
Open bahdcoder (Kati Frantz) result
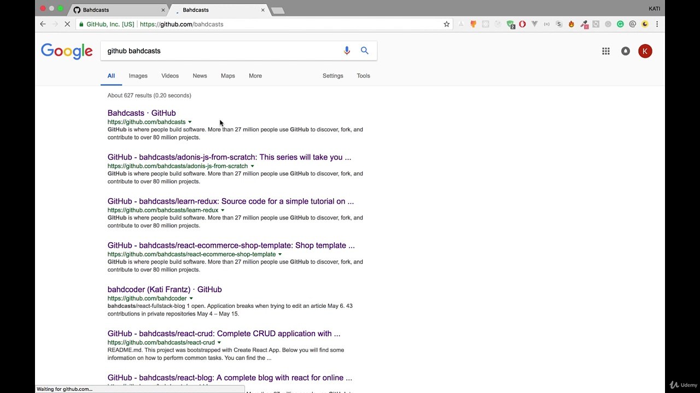point(165,290)
